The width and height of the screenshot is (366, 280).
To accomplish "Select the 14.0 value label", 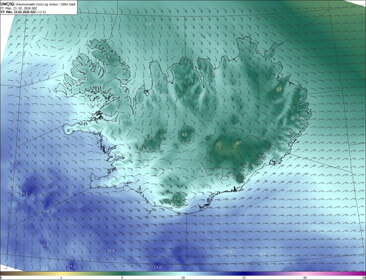I will coord(158,267).
